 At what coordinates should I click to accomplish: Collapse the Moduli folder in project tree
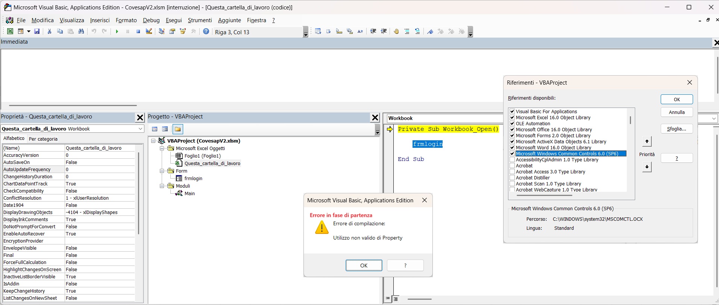click(x=162, y=186)
